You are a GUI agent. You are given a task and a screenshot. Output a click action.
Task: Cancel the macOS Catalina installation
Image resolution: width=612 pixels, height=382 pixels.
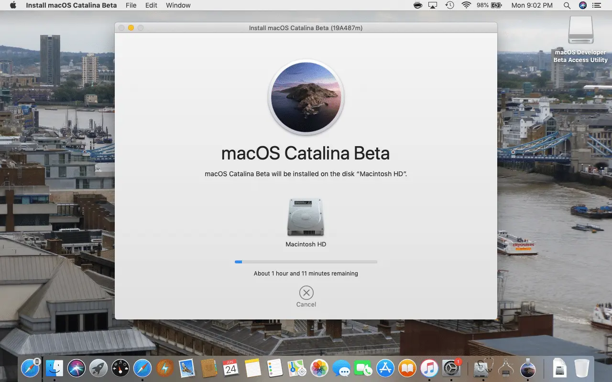point(306,293)
